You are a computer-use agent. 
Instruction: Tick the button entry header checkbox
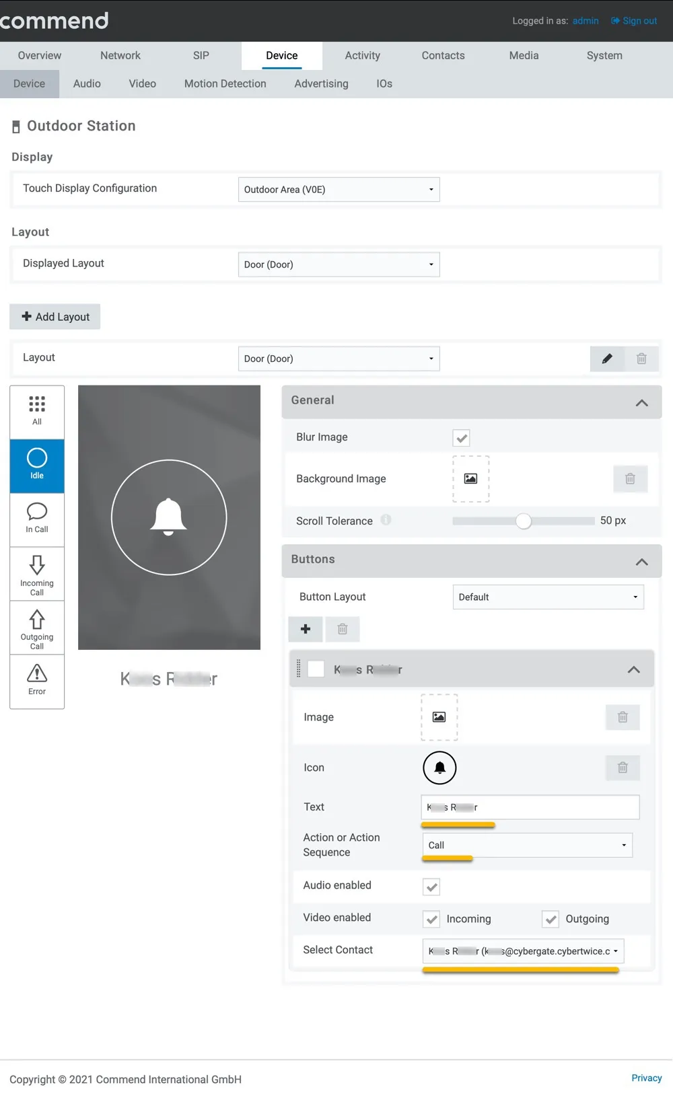[316, 669]
